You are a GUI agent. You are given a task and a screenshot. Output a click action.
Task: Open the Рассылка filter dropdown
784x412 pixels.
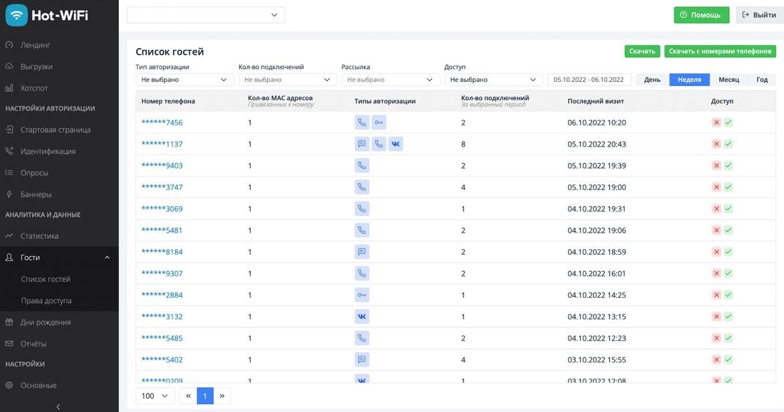click(x=391, y=79)
